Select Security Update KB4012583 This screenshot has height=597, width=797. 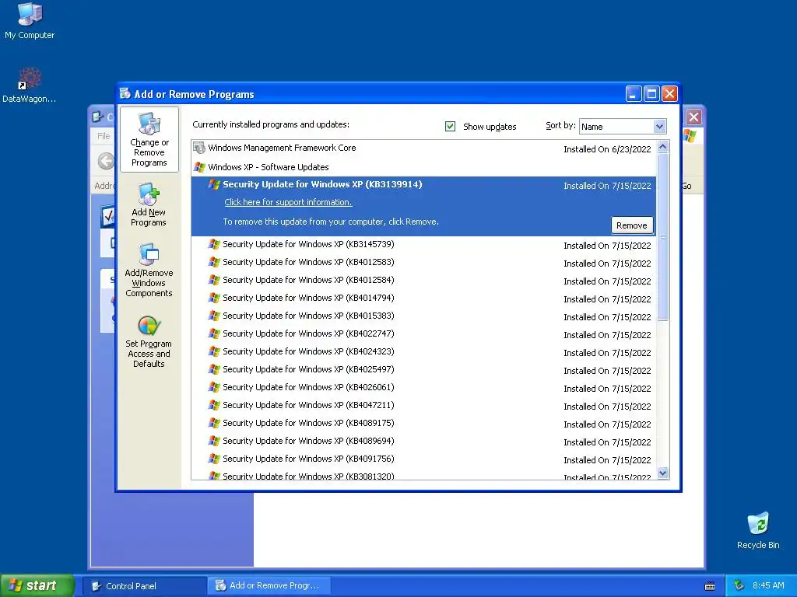pos(423,263)
